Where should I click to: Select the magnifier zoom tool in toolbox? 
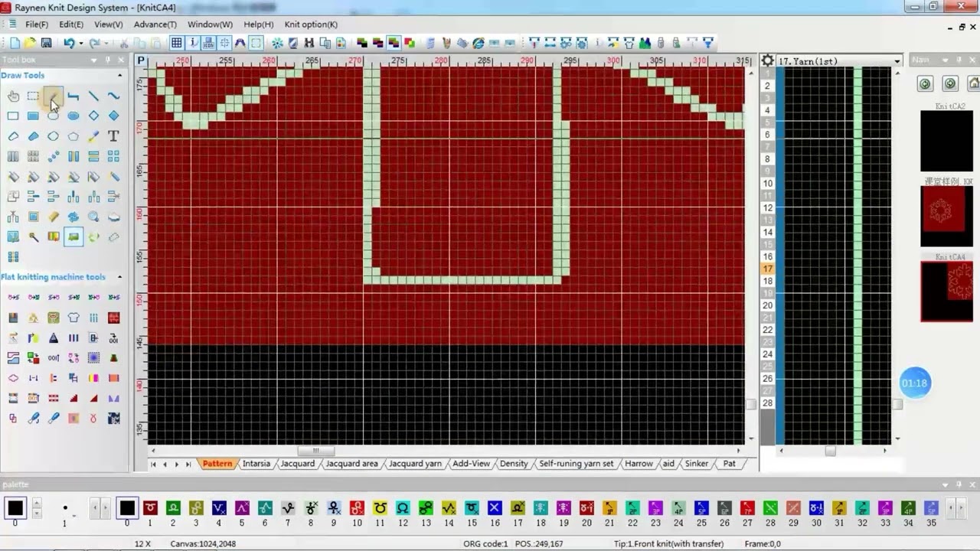pos(93,217)
